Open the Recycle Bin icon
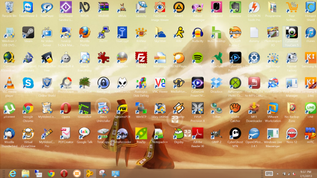This screenshot has width=317, height=178. tap(9, 7)
